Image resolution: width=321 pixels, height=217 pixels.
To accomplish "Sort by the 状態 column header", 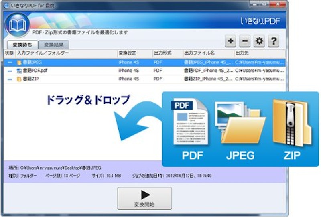I will 9,53.
